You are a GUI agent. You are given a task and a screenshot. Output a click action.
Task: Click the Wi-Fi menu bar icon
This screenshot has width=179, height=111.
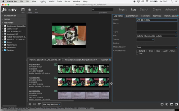coord(147,1)
